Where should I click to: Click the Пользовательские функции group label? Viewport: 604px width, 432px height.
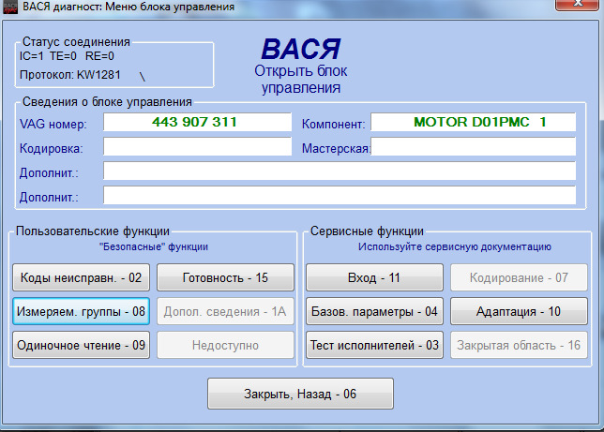click(x=93, y=231)
